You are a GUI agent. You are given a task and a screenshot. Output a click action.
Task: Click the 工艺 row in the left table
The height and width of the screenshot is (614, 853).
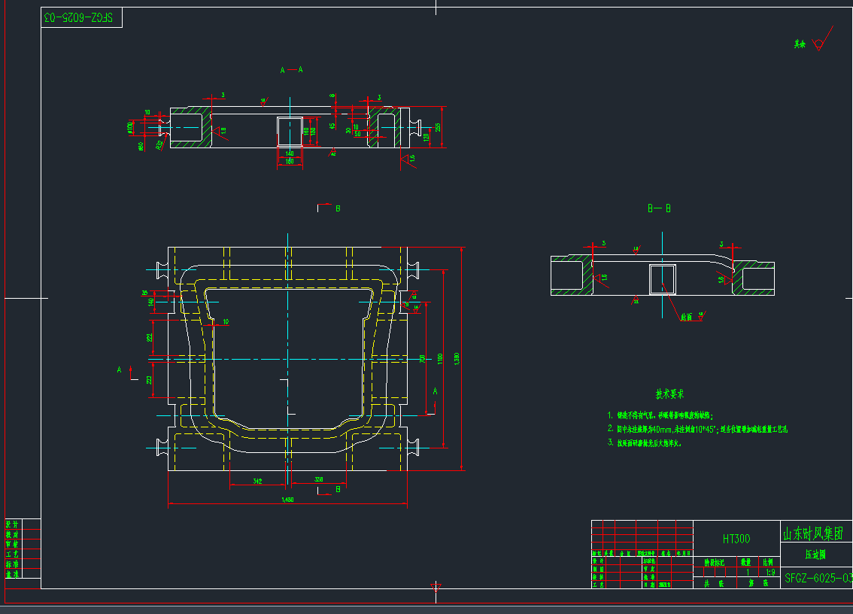click(x=11, y=554)
